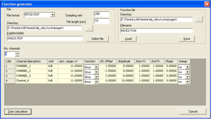Click dyn. range cell for CHANNEL_3
The image size is (211, 119).
pos(71,76)
